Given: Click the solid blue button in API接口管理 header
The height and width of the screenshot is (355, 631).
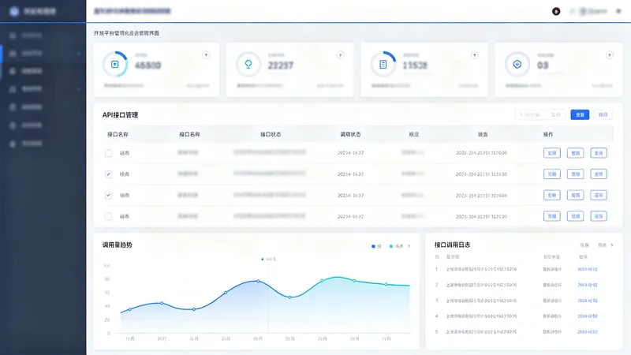Looking at the screenshot, I should click(580, 114).
